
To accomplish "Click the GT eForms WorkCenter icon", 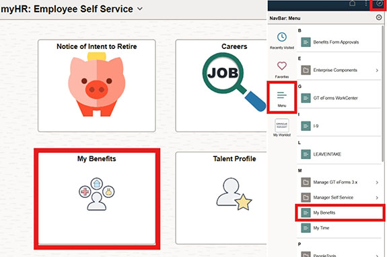I will [x=306, y=98].
